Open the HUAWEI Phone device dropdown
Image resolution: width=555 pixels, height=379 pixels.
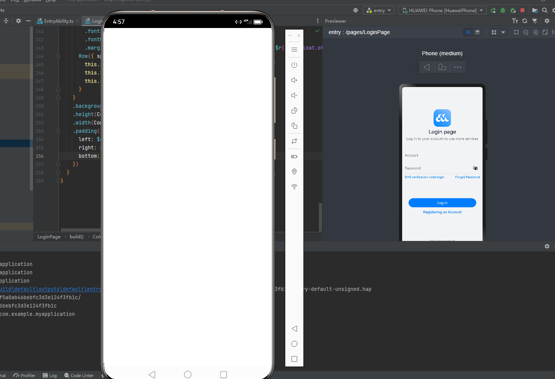[442, 11]
